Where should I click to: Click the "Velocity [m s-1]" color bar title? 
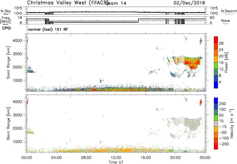point(231,123)
